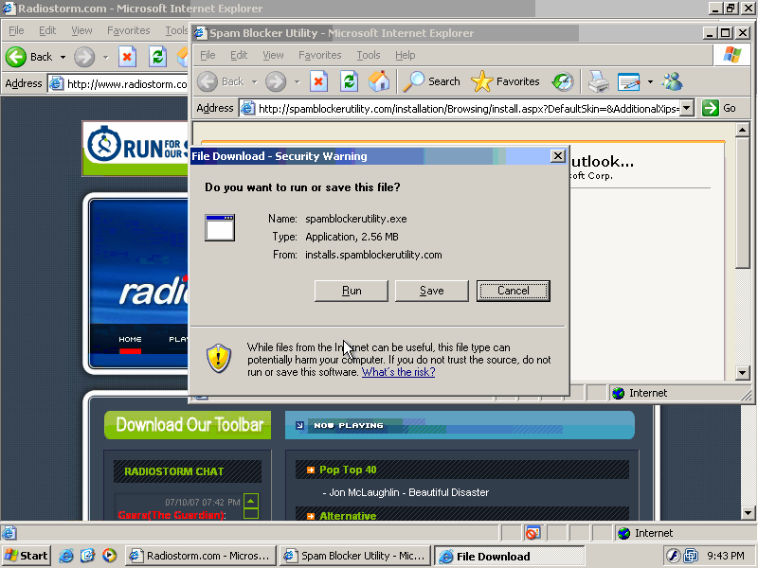The width and height of the screenshot is (758, 568).
Task: Click History icon in Spam Blocker toolbar
Action: [x=563, y=81]
